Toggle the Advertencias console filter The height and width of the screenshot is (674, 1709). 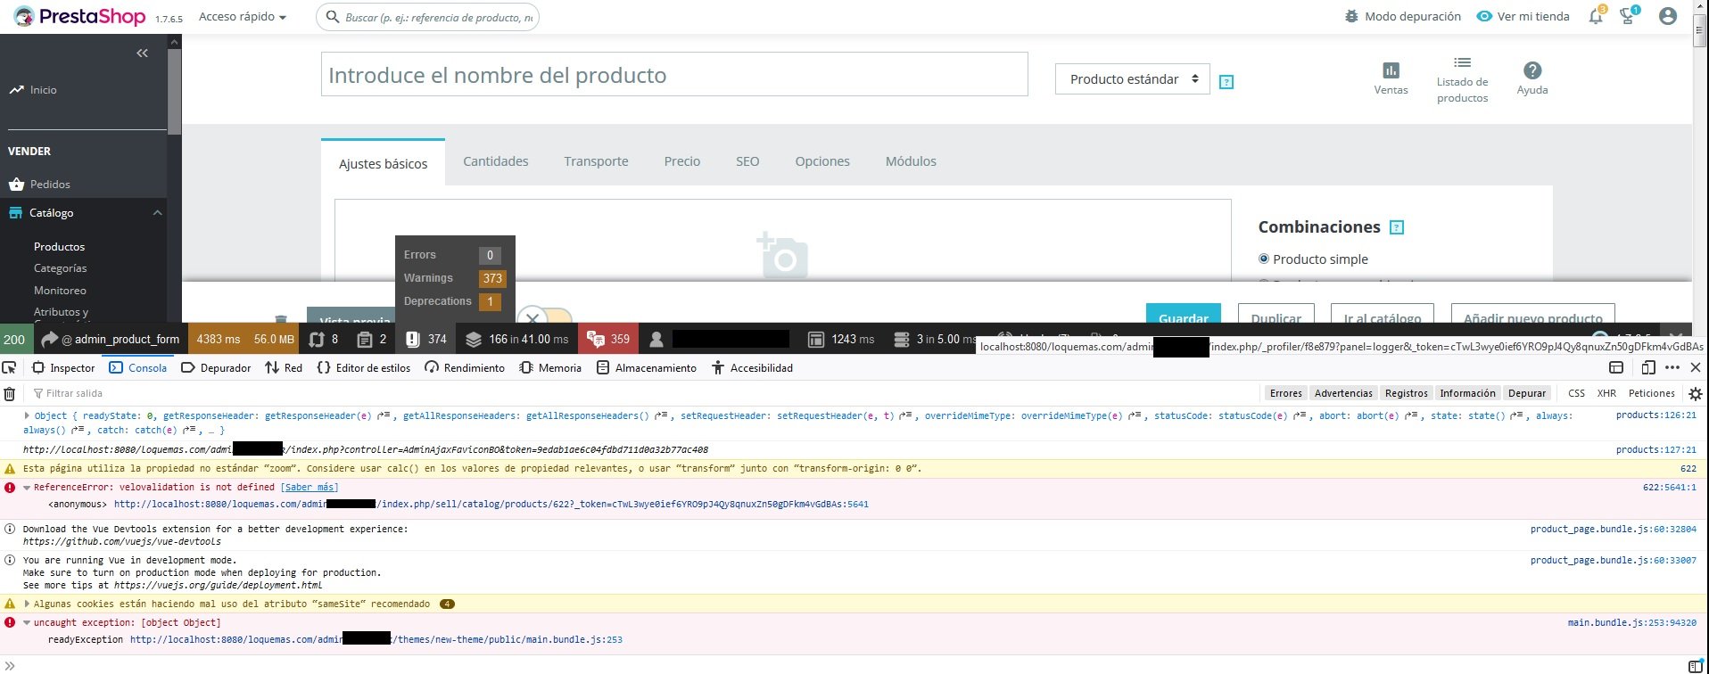click(1343, 393)
